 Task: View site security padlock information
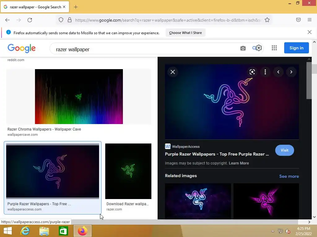click(x=70, y=20)
